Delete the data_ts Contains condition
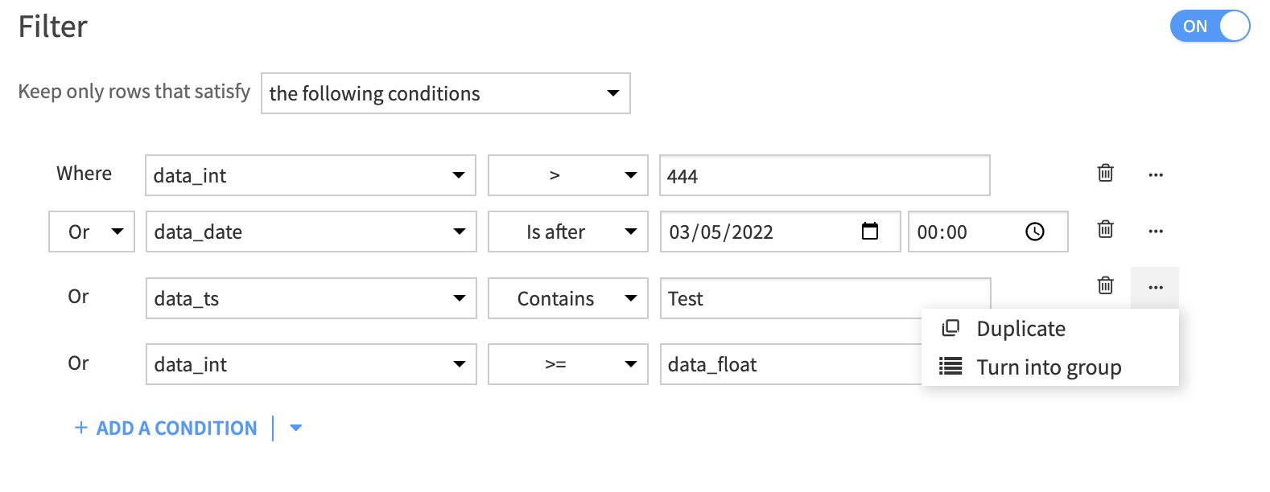This screenshot has height=492, width=1270. (1106, 285)
